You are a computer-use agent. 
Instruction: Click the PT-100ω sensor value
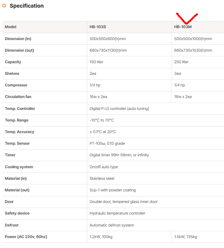tap(107, 143)
